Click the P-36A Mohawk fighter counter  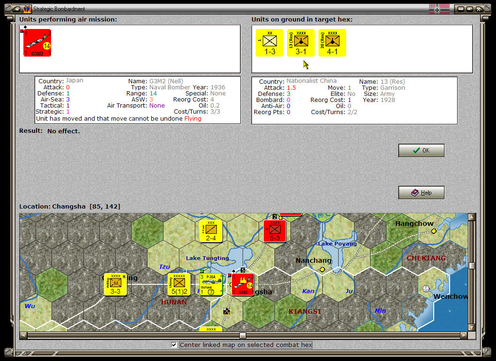tap(211, 284)
